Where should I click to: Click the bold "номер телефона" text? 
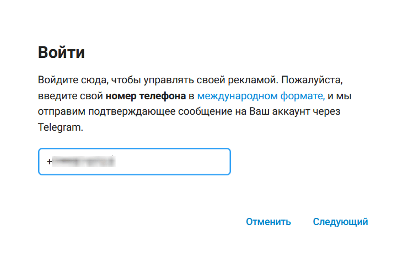pyautogui.click(x=146, y=97)
